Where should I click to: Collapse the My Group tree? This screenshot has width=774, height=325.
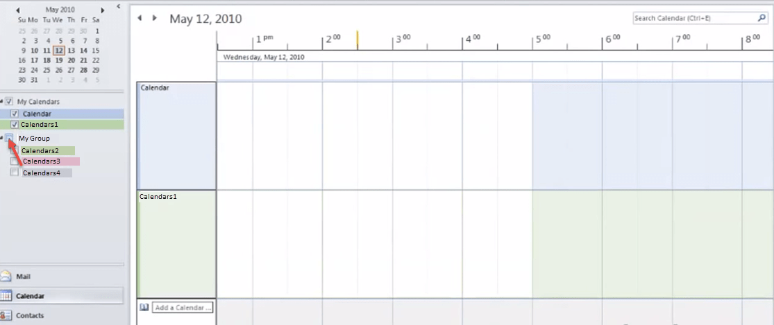[x=2, y=138]
